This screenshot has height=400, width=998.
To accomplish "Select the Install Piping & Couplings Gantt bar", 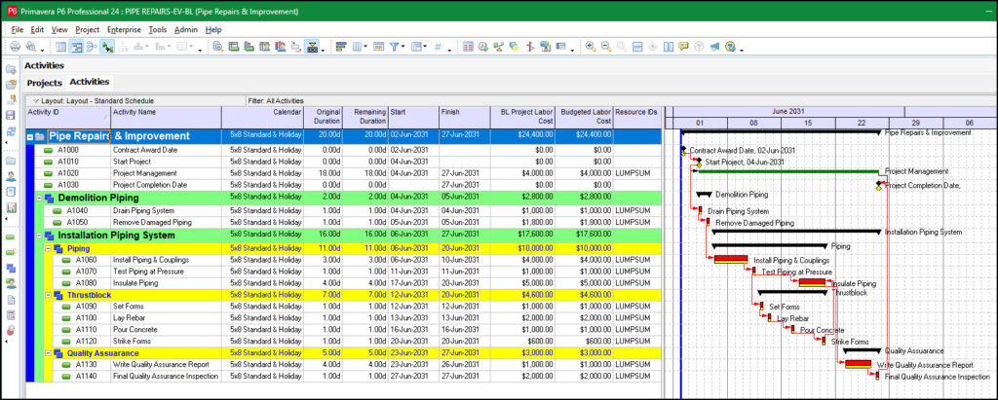I will pyautogui.click(x=731, y=259).
